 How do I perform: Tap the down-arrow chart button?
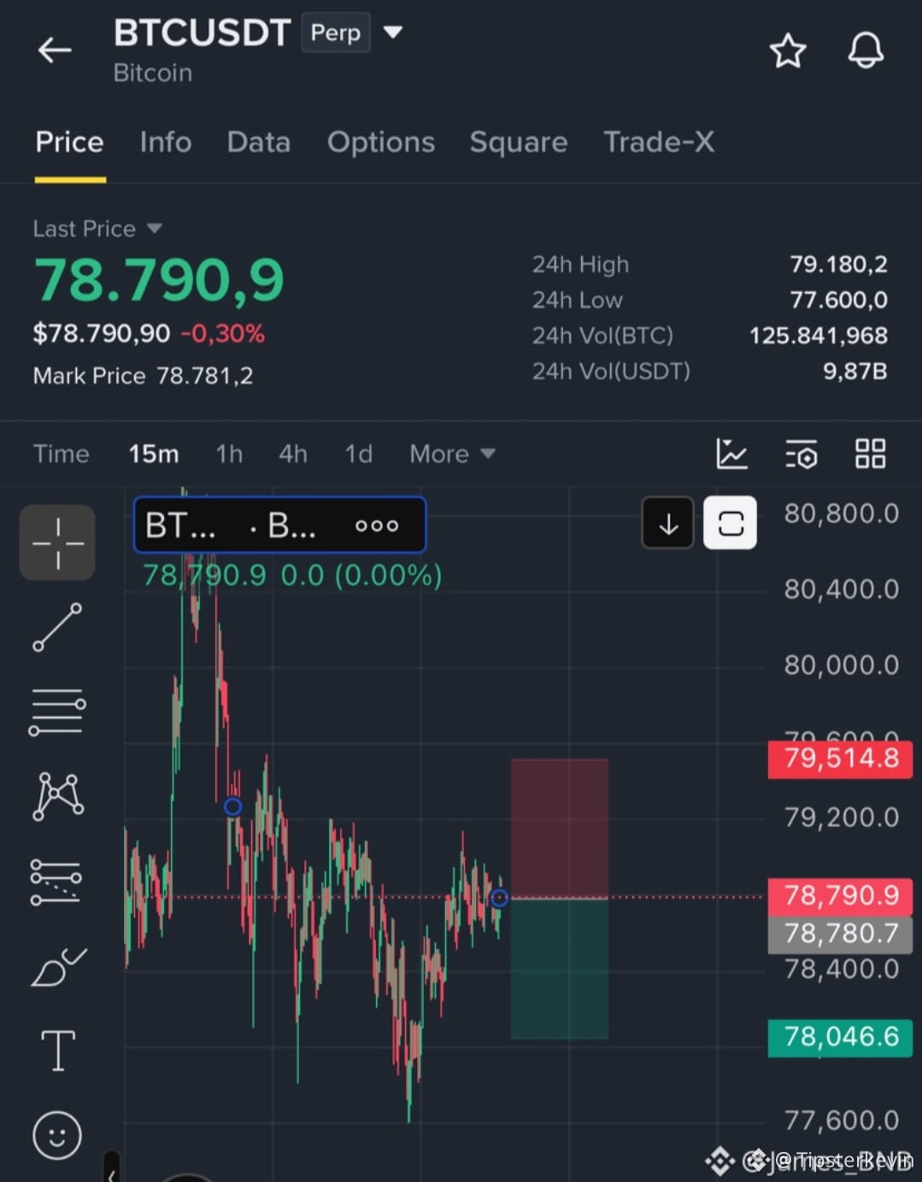point(668,523)
